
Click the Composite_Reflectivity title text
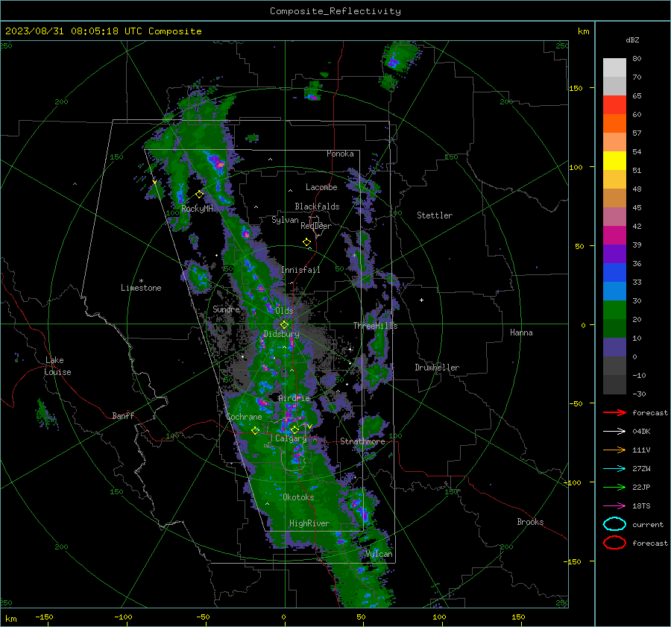point(335,11)
